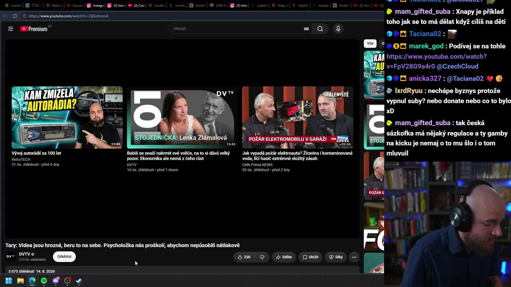Viewport: 511px width, 287px height.
Task: Switch to the Druhá Wikipedia tab
Action: [x=341, y=6]
